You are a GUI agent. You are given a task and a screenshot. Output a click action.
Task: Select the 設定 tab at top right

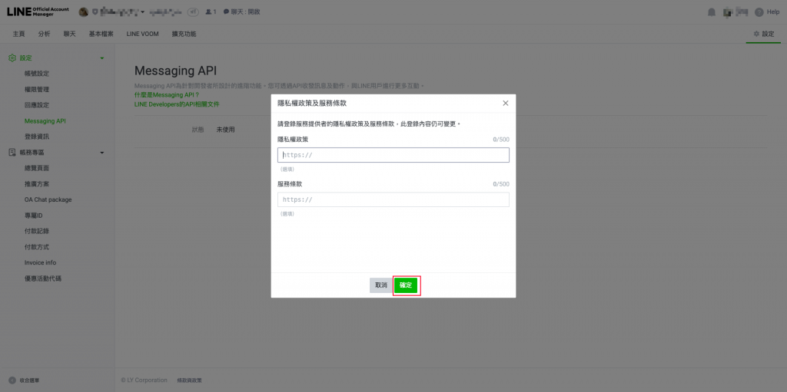[763, 34]
